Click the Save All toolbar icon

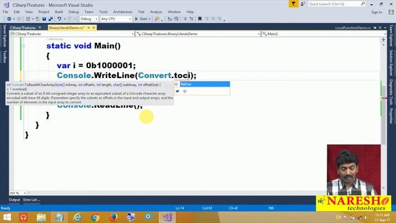[x=51, y=19]
